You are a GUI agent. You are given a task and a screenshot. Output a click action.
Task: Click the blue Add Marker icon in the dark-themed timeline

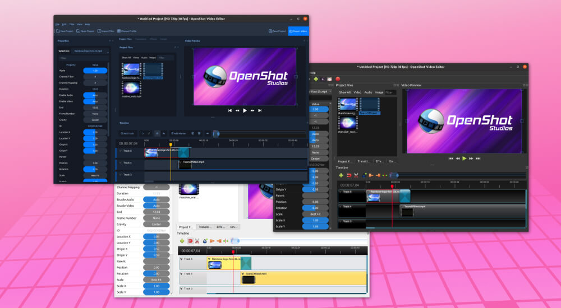click(364, 175)
